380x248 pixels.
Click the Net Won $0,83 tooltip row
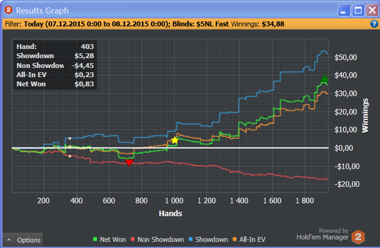click(55, 84)
